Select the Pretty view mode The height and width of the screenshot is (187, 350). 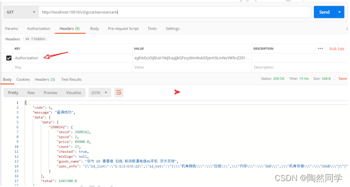tap(13, 93)
